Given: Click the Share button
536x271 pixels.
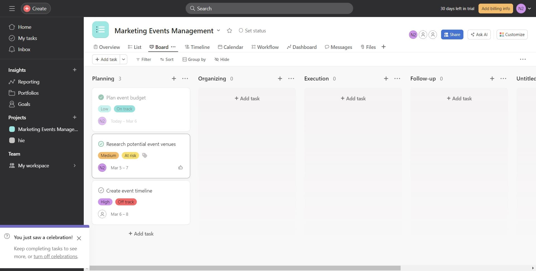Looking at the screenshot, I should click(x=452, y=34).
